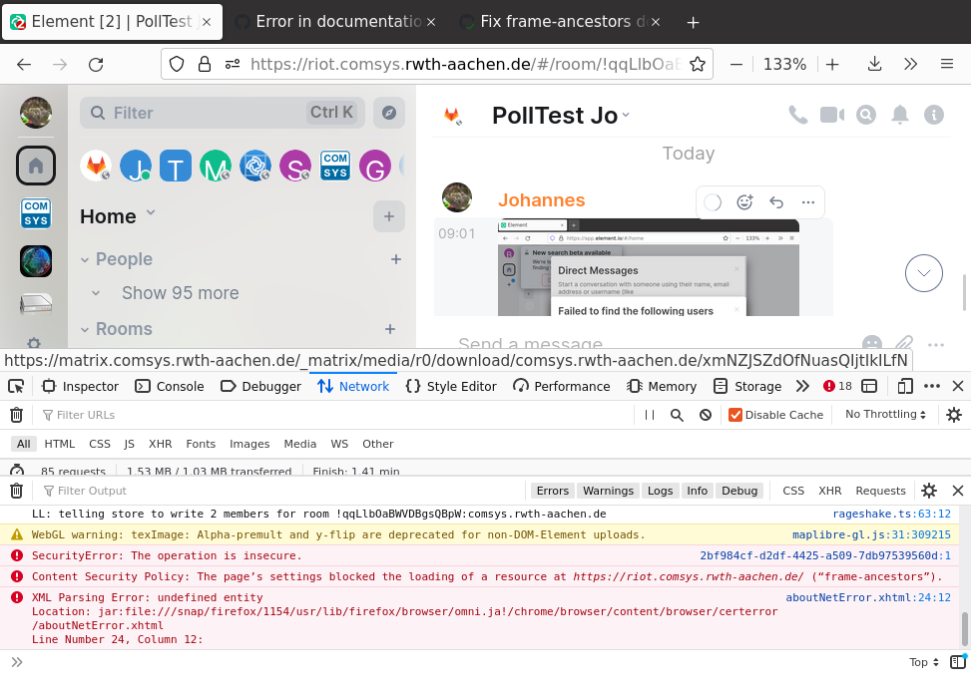Viewport: 971px width, 694px height.
Task: Open the globe space in sidebar
Action: (x=36, y=261)
